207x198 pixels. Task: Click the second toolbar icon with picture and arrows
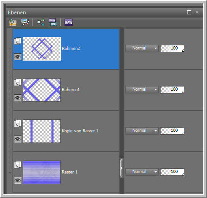[25, 22]
